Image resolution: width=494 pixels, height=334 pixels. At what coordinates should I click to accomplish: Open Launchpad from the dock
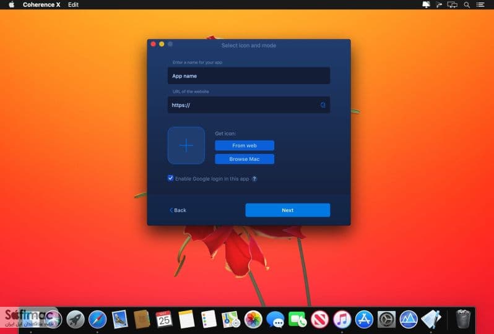[x=76, y=319]
